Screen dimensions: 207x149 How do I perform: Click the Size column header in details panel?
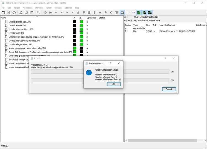[148, 25]
